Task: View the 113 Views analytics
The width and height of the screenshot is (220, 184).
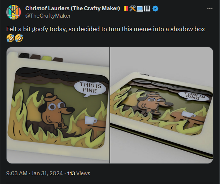Action: pos(79,173)
